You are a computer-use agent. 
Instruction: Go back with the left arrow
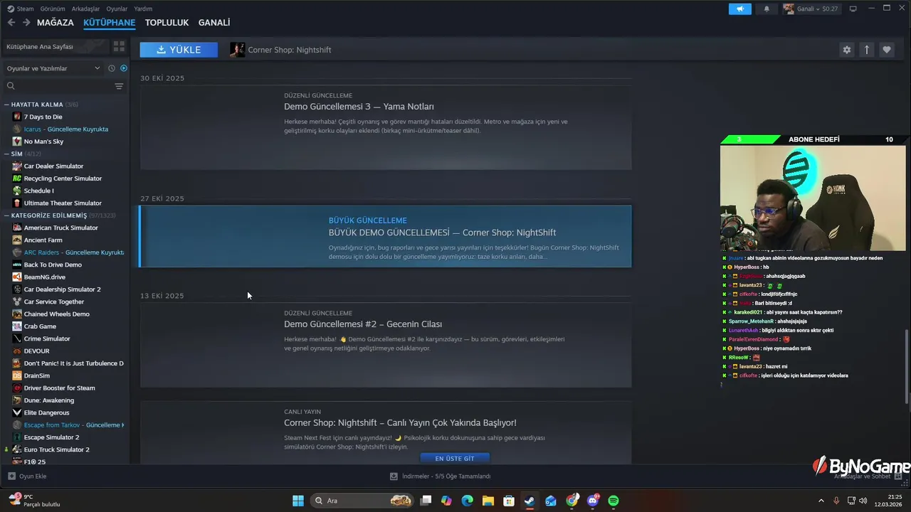11,22
